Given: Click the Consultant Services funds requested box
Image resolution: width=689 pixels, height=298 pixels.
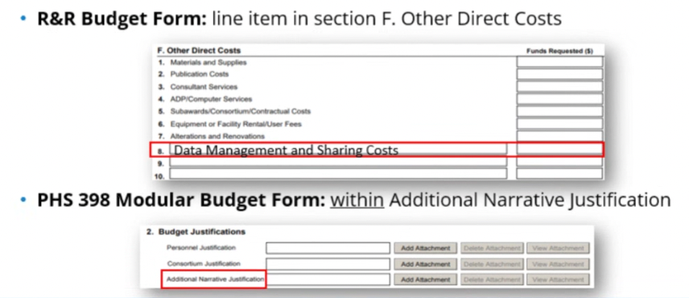Looking at the screenshot, I should [x=559, y=87].
